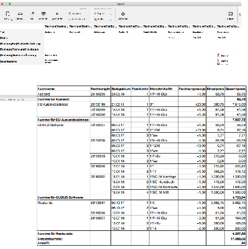The width and height of the screenshot is (248, 249).
Task: Select the Details band label in designer
Action: (4, 38)
